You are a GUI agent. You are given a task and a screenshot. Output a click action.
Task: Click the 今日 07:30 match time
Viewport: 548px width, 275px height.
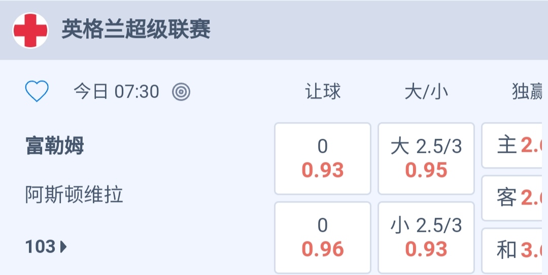pos(116,92)
